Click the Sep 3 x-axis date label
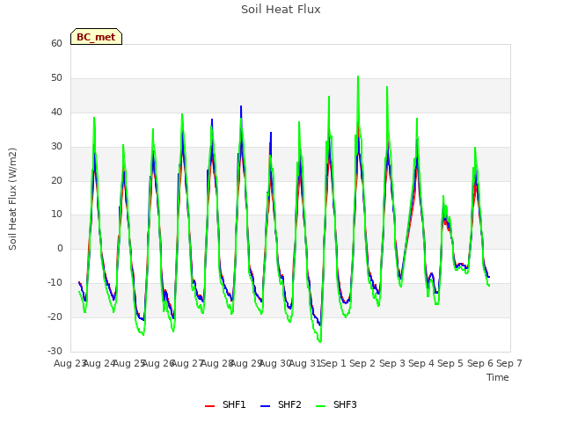Screen dimensions: 563x422 pos(391,363)
